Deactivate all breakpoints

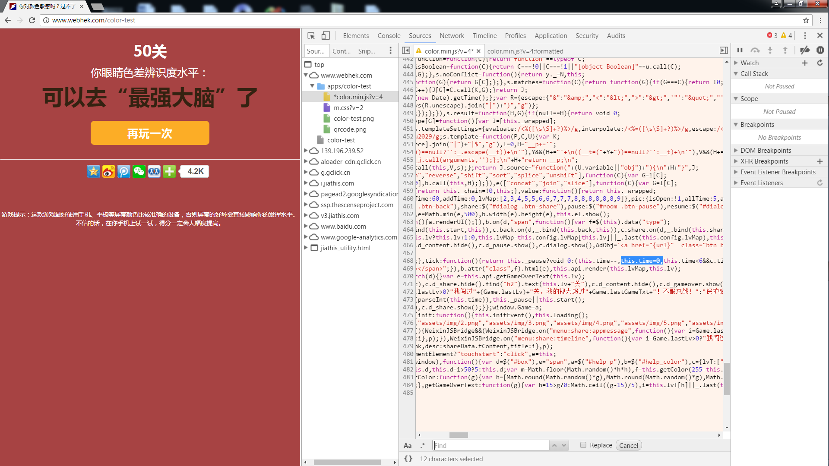pos(804,50)
